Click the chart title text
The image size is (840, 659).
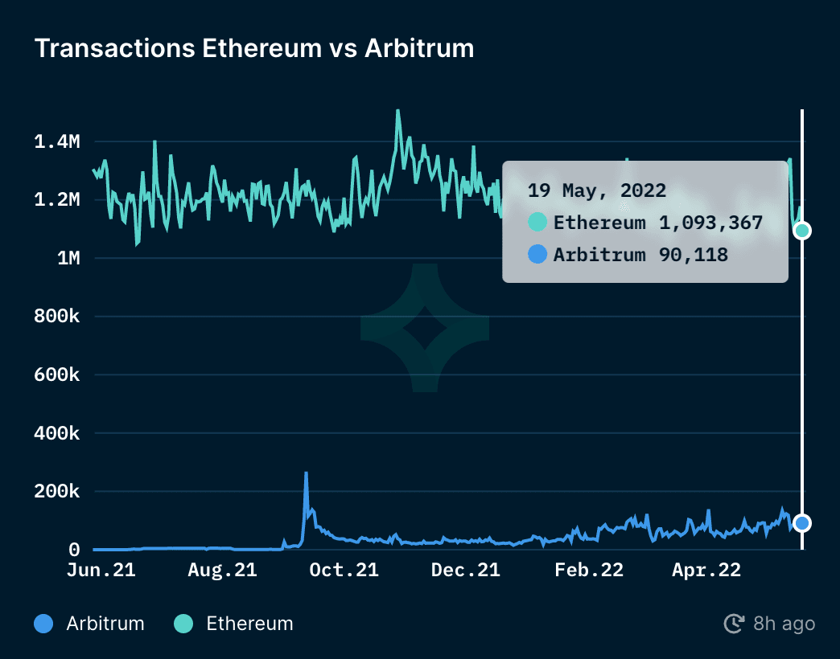tap(254, 48)
